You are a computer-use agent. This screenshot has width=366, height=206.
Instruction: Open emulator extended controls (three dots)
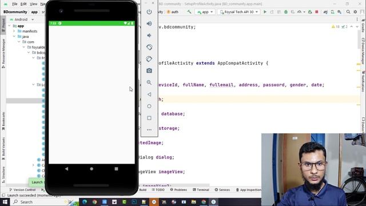149,130
